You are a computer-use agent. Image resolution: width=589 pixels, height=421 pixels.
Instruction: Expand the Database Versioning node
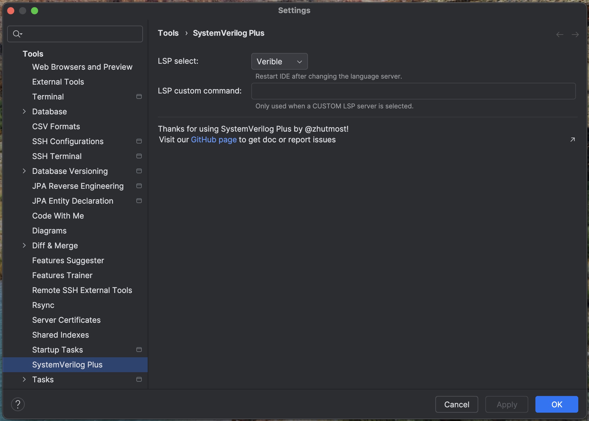pyautogui.click(x=24, y=171)
